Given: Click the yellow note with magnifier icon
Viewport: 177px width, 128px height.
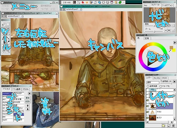Looking at the screenshot, I should click(116, 2).
